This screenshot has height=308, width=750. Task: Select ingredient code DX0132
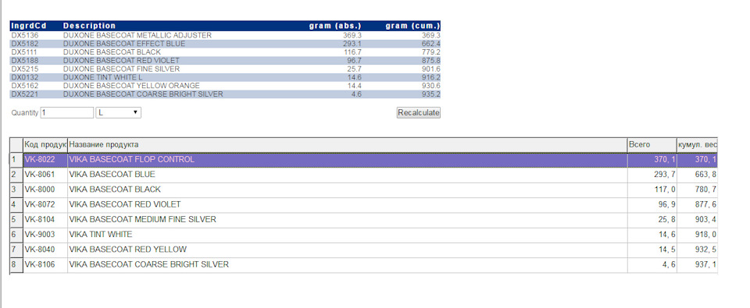tap(25, 77)
